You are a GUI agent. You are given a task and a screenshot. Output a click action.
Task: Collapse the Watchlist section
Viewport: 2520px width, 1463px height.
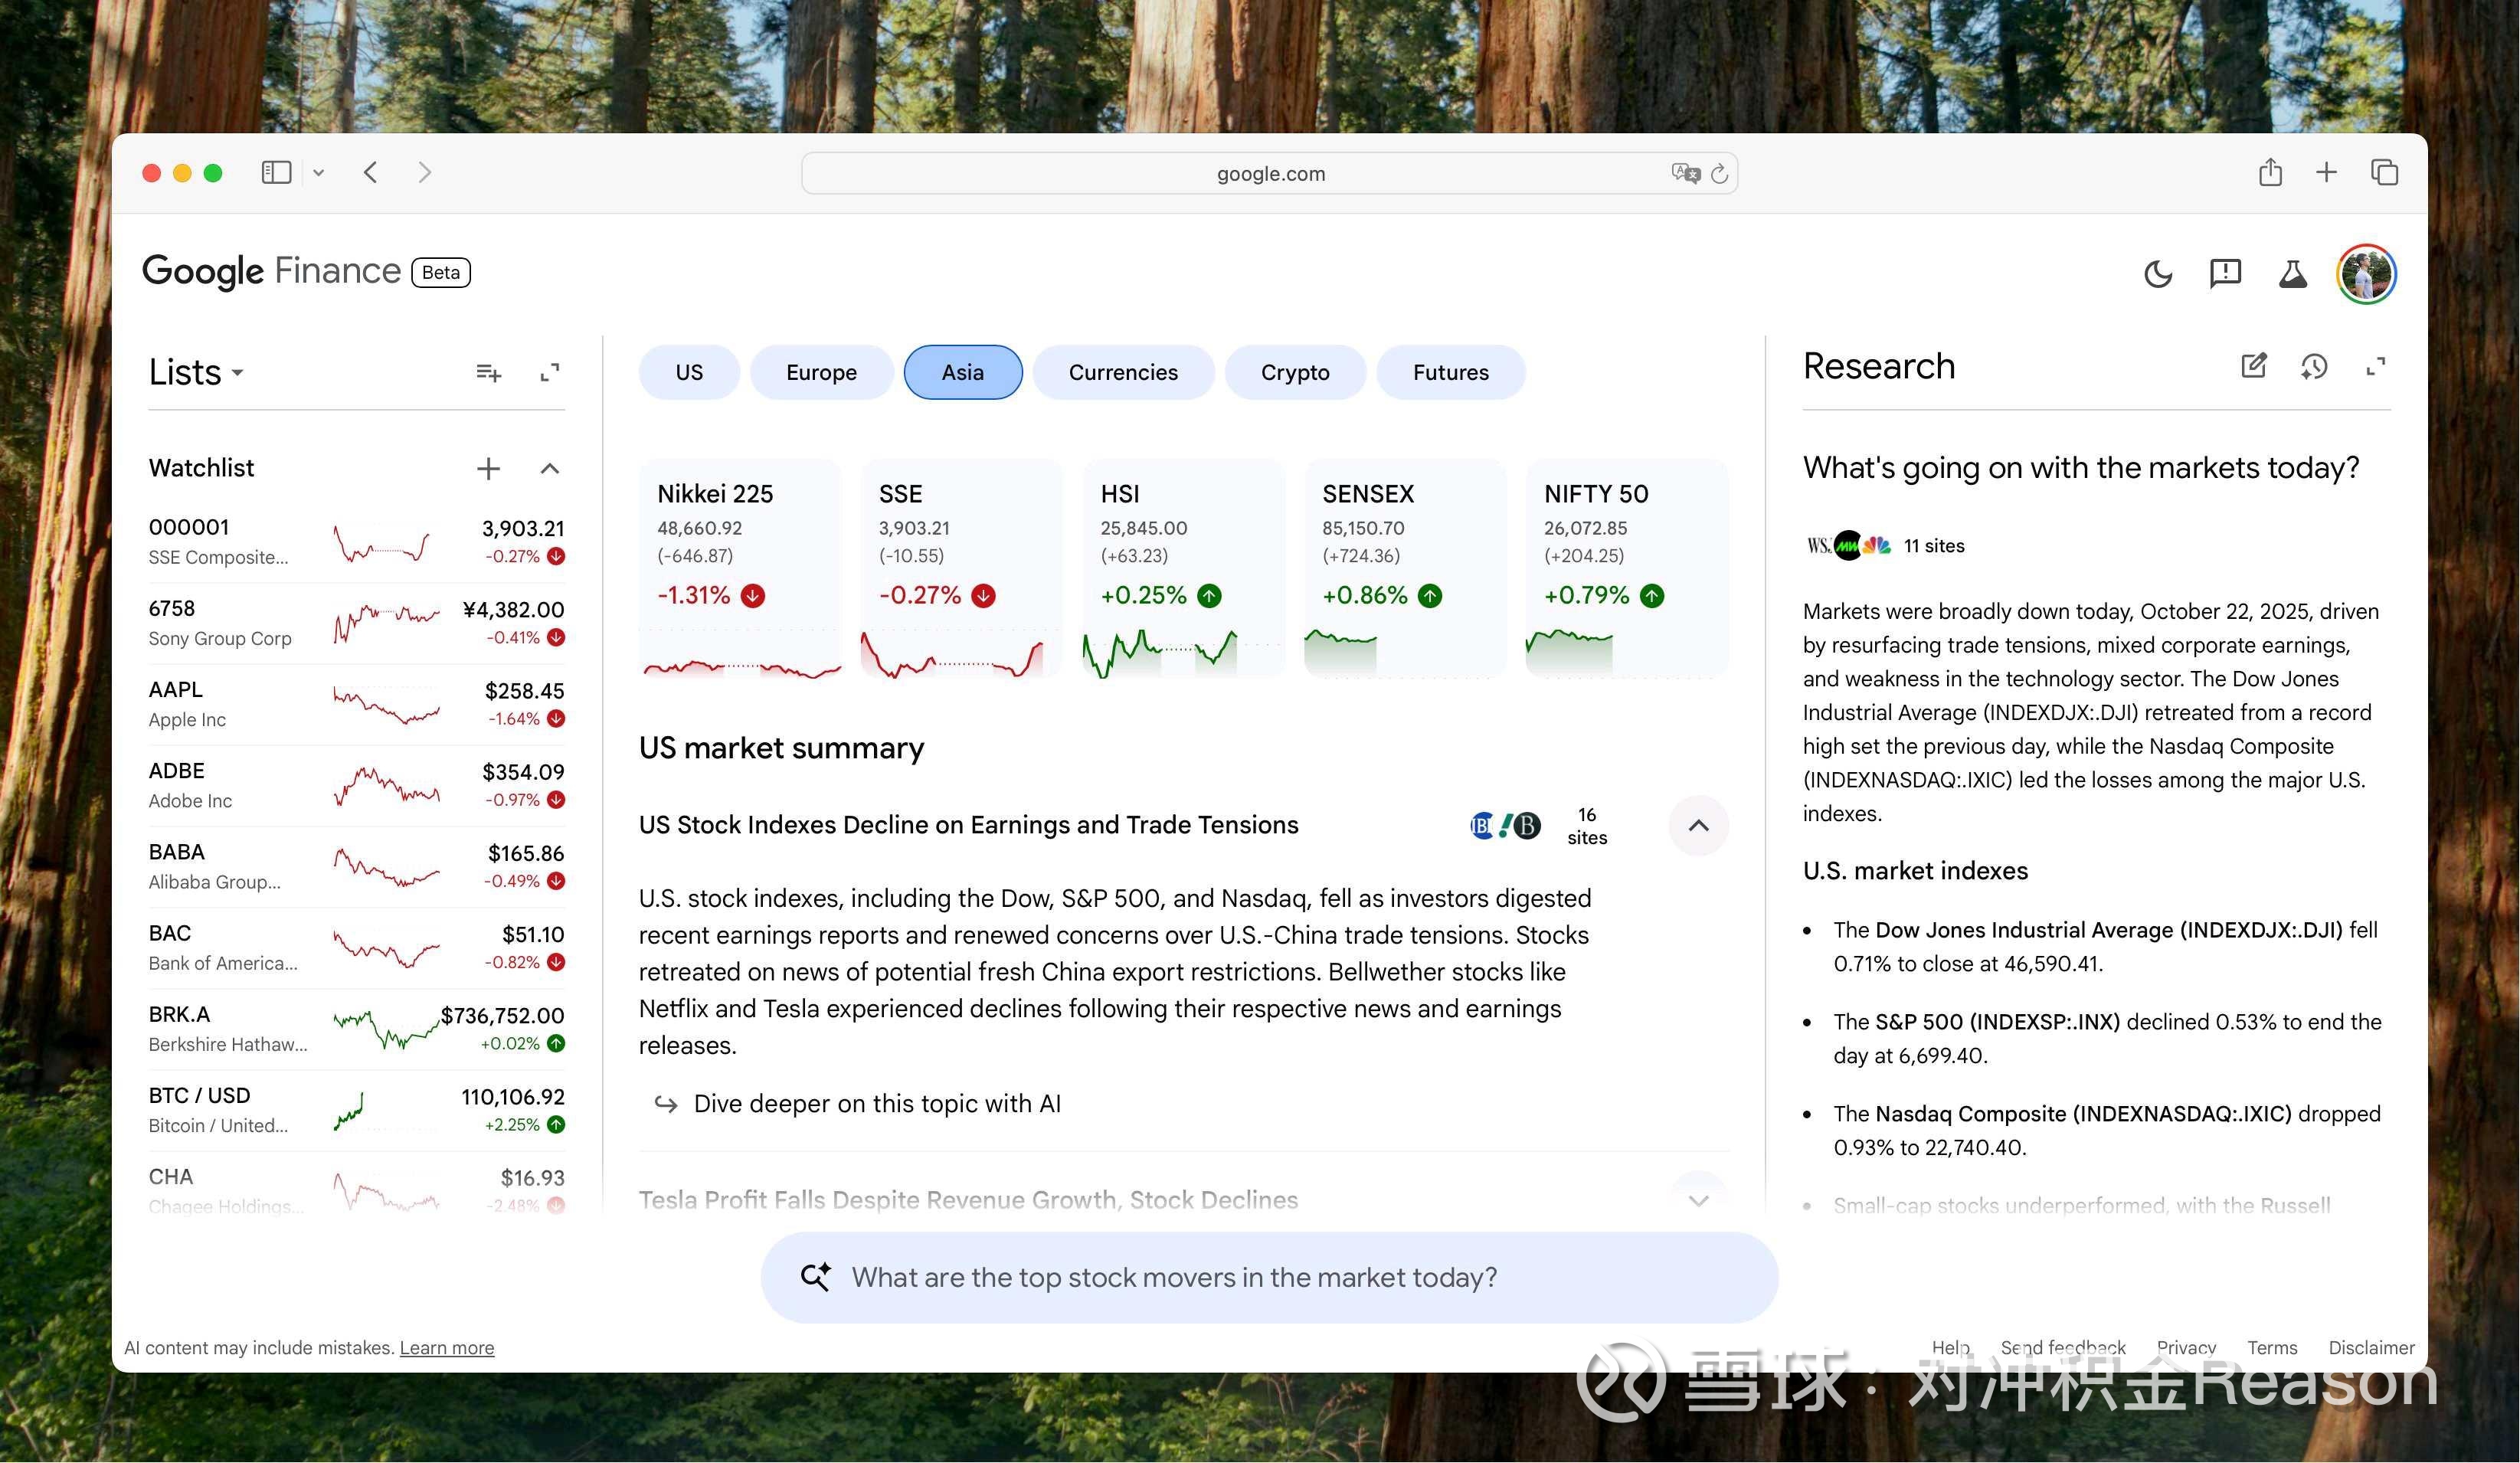(550, 468)
